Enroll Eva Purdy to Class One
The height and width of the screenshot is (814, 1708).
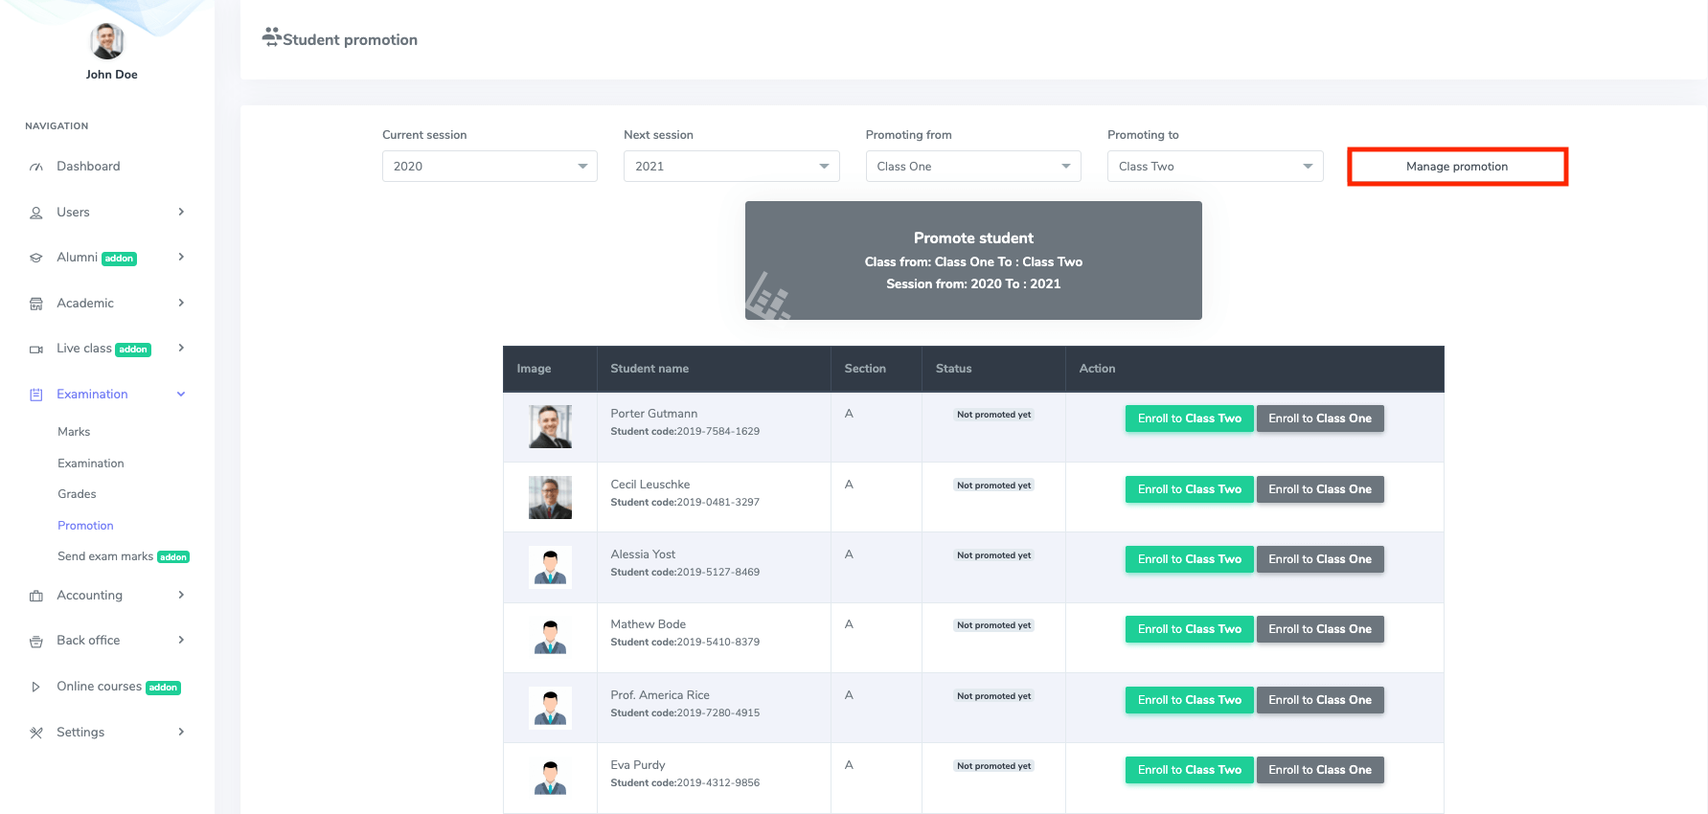(x=1319, y=770)
